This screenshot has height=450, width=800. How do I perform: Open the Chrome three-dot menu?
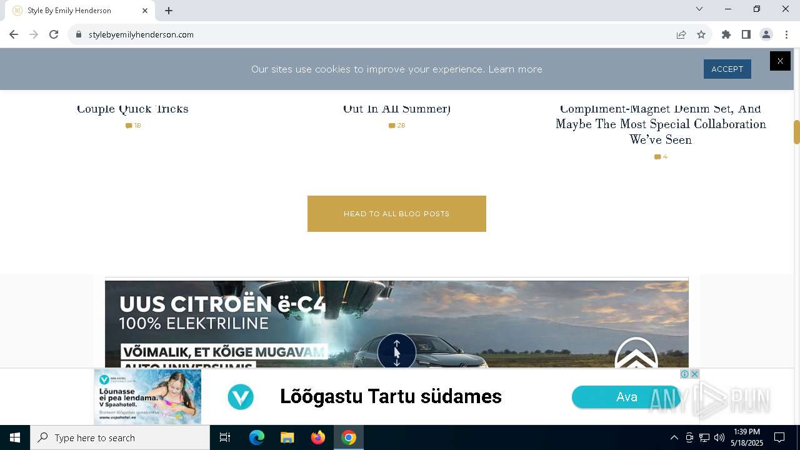point(786,34)
